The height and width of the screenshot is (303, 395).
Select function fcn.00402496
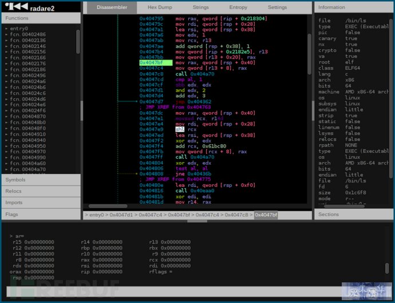click(x=27, y=76)
